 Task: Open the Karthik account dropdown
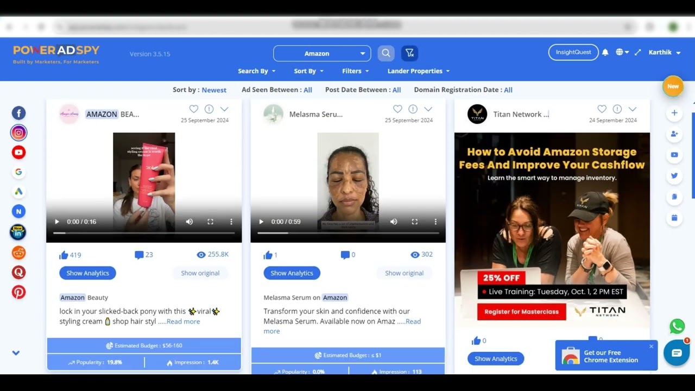(665, 52)
